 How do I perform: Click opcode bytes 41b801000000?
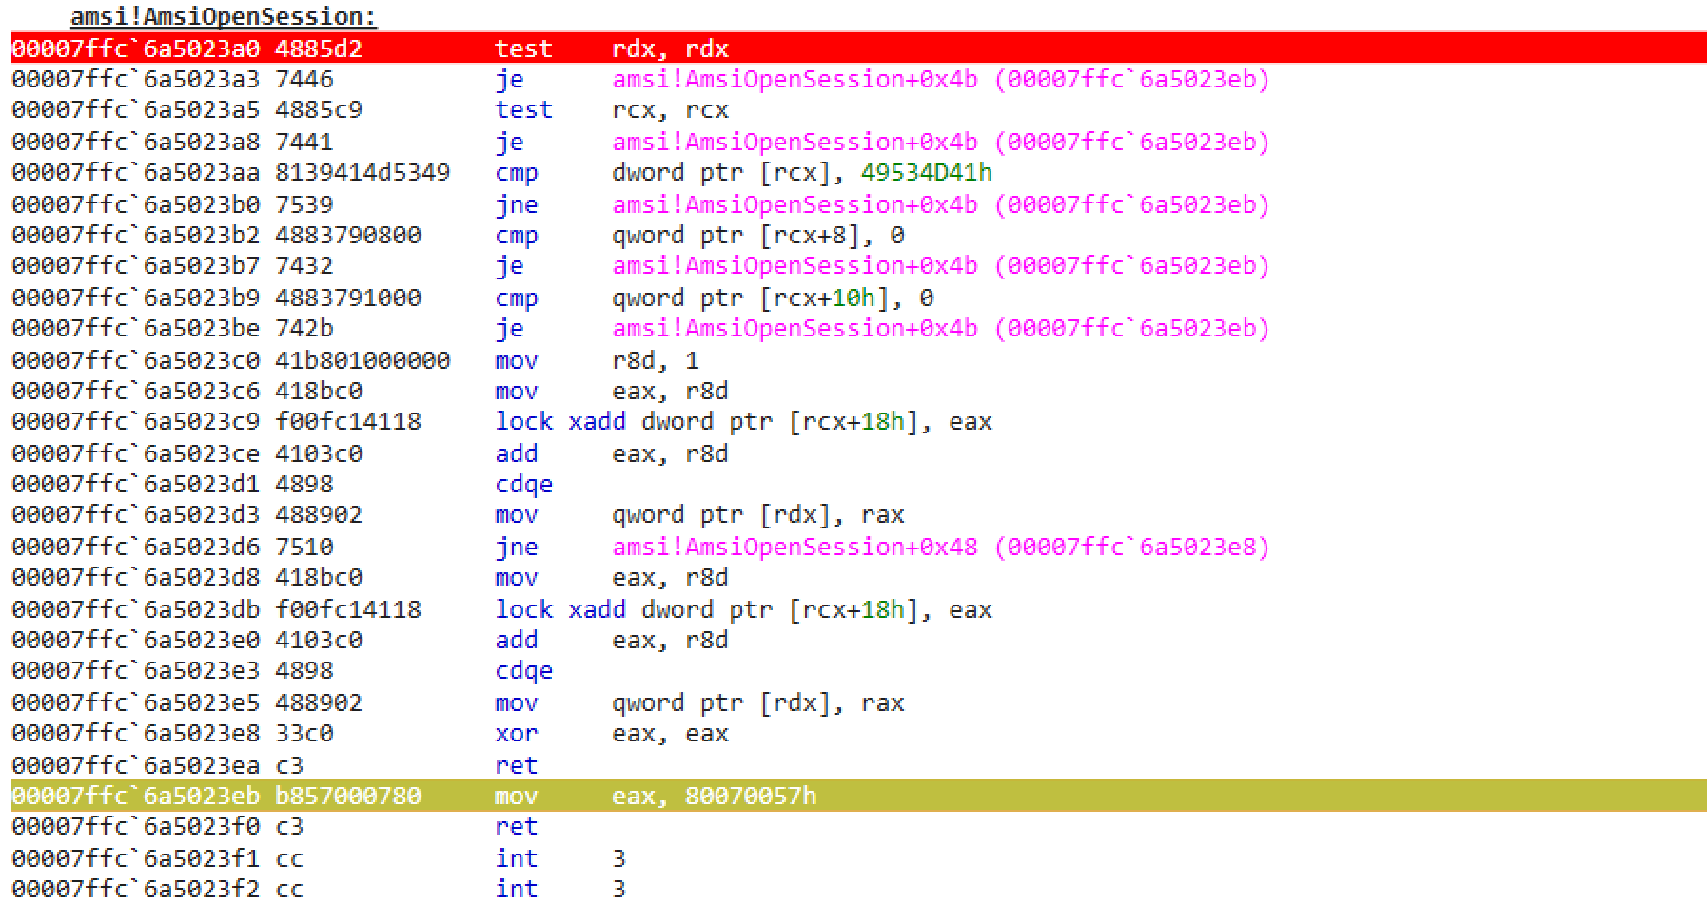pos(363,360)
